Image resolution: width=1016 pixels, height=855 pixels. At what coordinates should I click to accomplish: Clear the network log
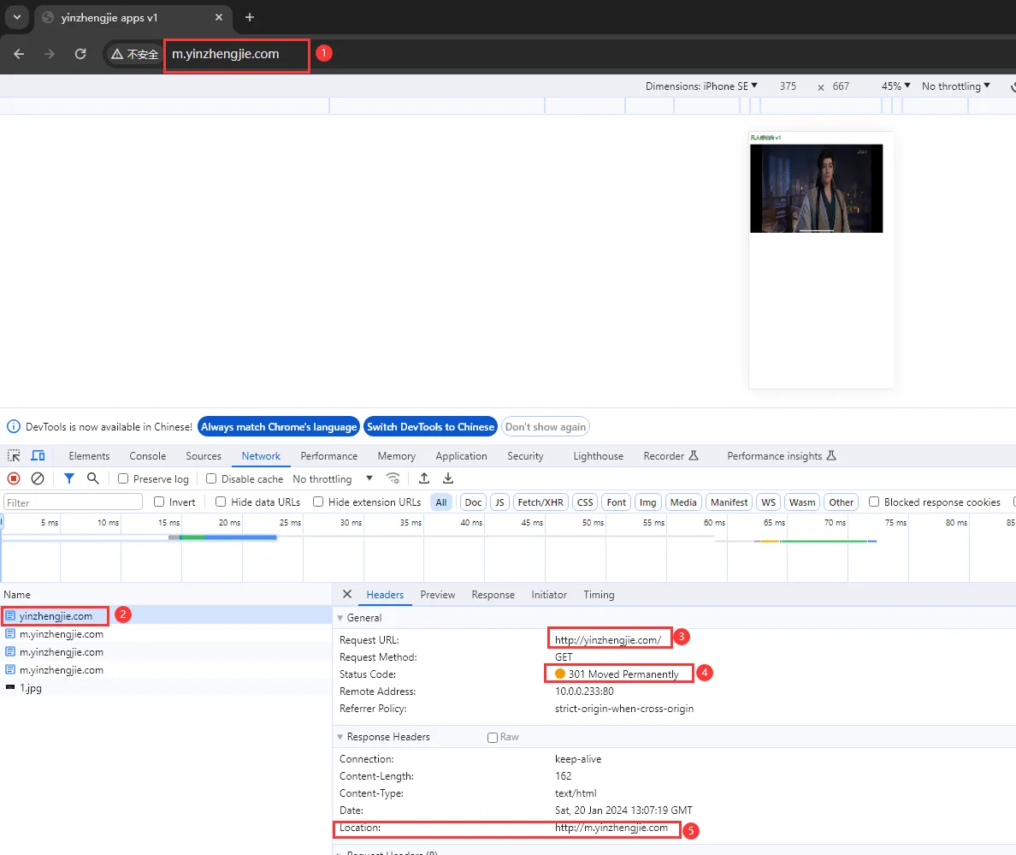tap(38, 478)
